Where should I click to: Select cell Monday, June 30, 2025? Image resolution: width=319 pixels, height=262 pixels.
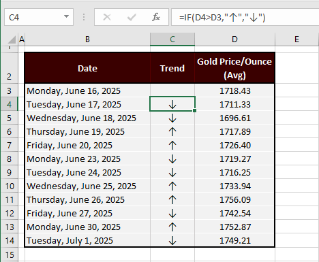(x=87, y=227)
